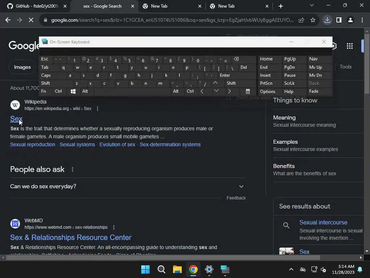Click the share page icon in address bar

(301, 20)
